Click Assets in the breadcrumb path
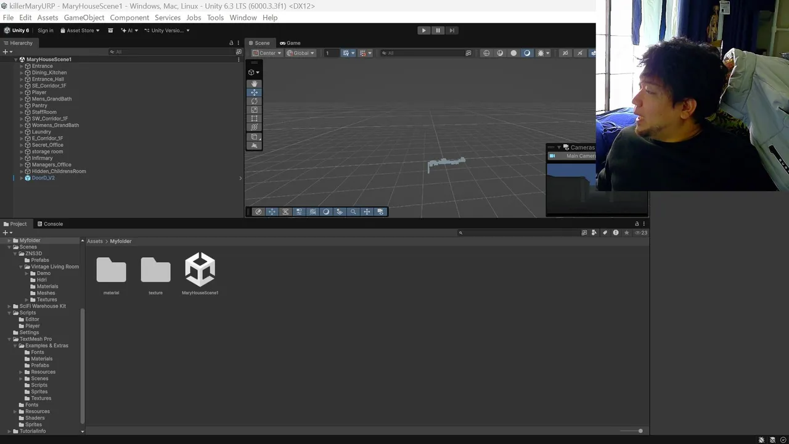 [x=95, y=241]
